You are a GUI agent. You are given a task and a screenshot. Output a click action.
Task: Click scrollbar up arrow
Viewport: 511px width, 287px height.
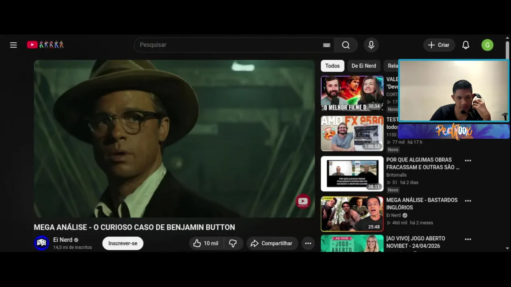(x=507, y=37)
